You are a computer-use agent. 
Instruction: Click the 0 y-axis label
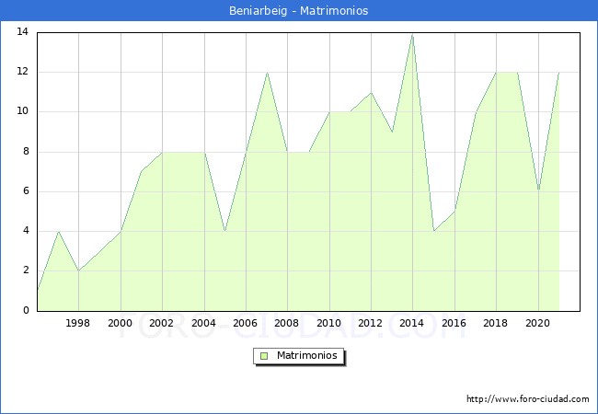coord(26,310)
